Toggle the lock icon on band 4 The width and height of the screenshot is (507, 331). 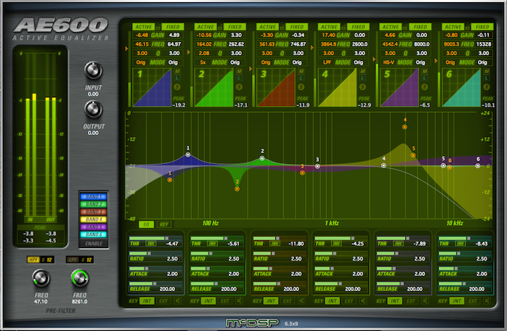pyautogui.click(x=344, y=27)
